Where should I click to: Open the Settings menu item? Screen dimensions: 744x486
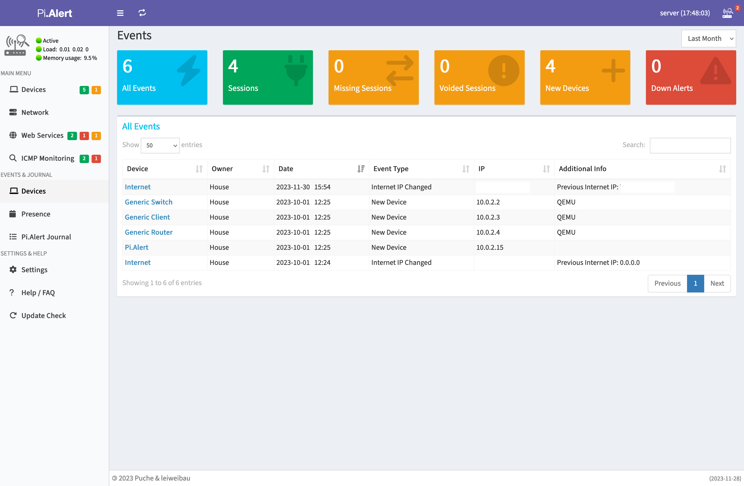[34, 269]
